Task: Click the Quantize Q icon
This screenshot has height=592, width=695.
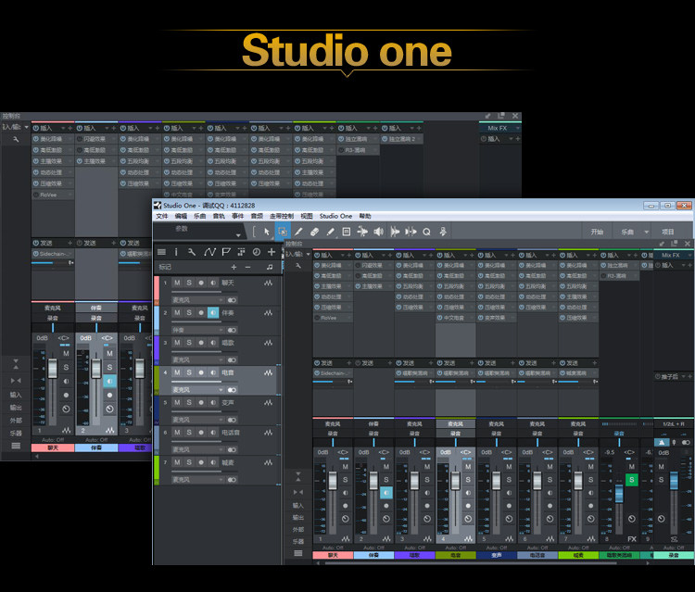Action: pos(426,232)
